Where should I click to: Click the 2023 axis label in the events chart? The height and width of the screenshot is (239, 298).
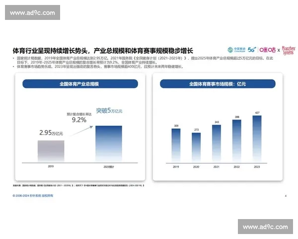click(x=257, y=167)
